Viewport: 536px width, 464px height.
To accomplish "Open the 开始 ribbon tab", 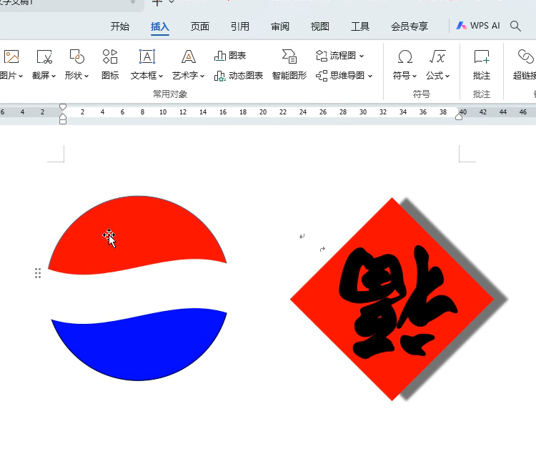I will tap(119, 26).
